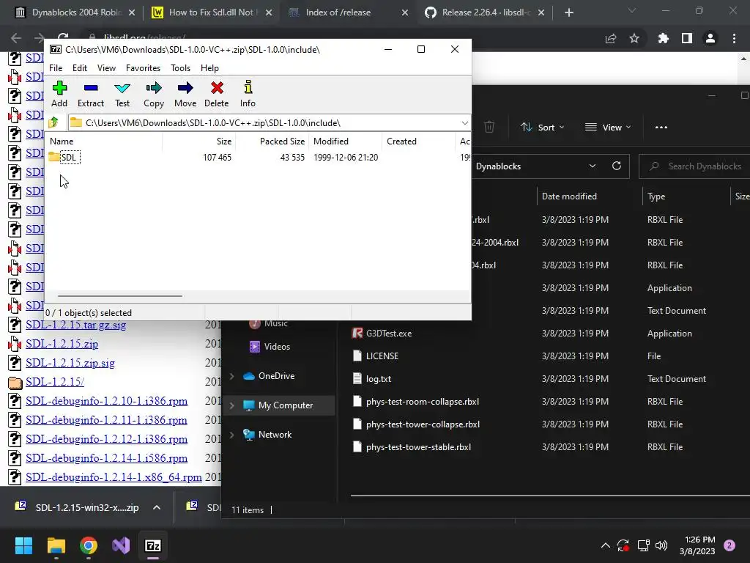This screenshot has width=750, height=563.
Task: Expand My Computer in the navigation pane
Action: (232, 405)
